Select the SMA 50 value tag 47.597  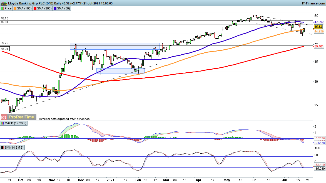pyautogui.click(x=319, y=22)
